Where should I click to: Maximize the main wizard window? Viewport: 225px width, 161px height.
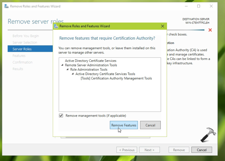pyautogui.click(x=199, y=6)
